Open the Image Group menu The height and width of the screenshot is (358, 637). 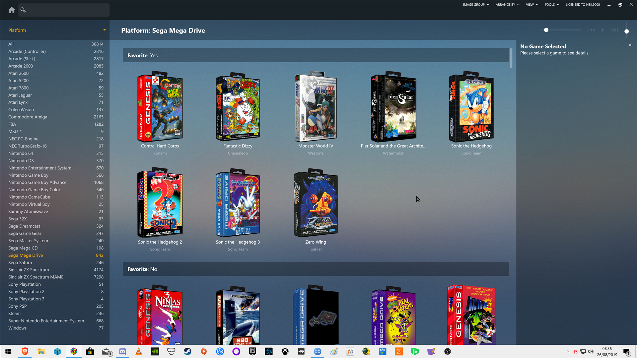pos(476,5)
